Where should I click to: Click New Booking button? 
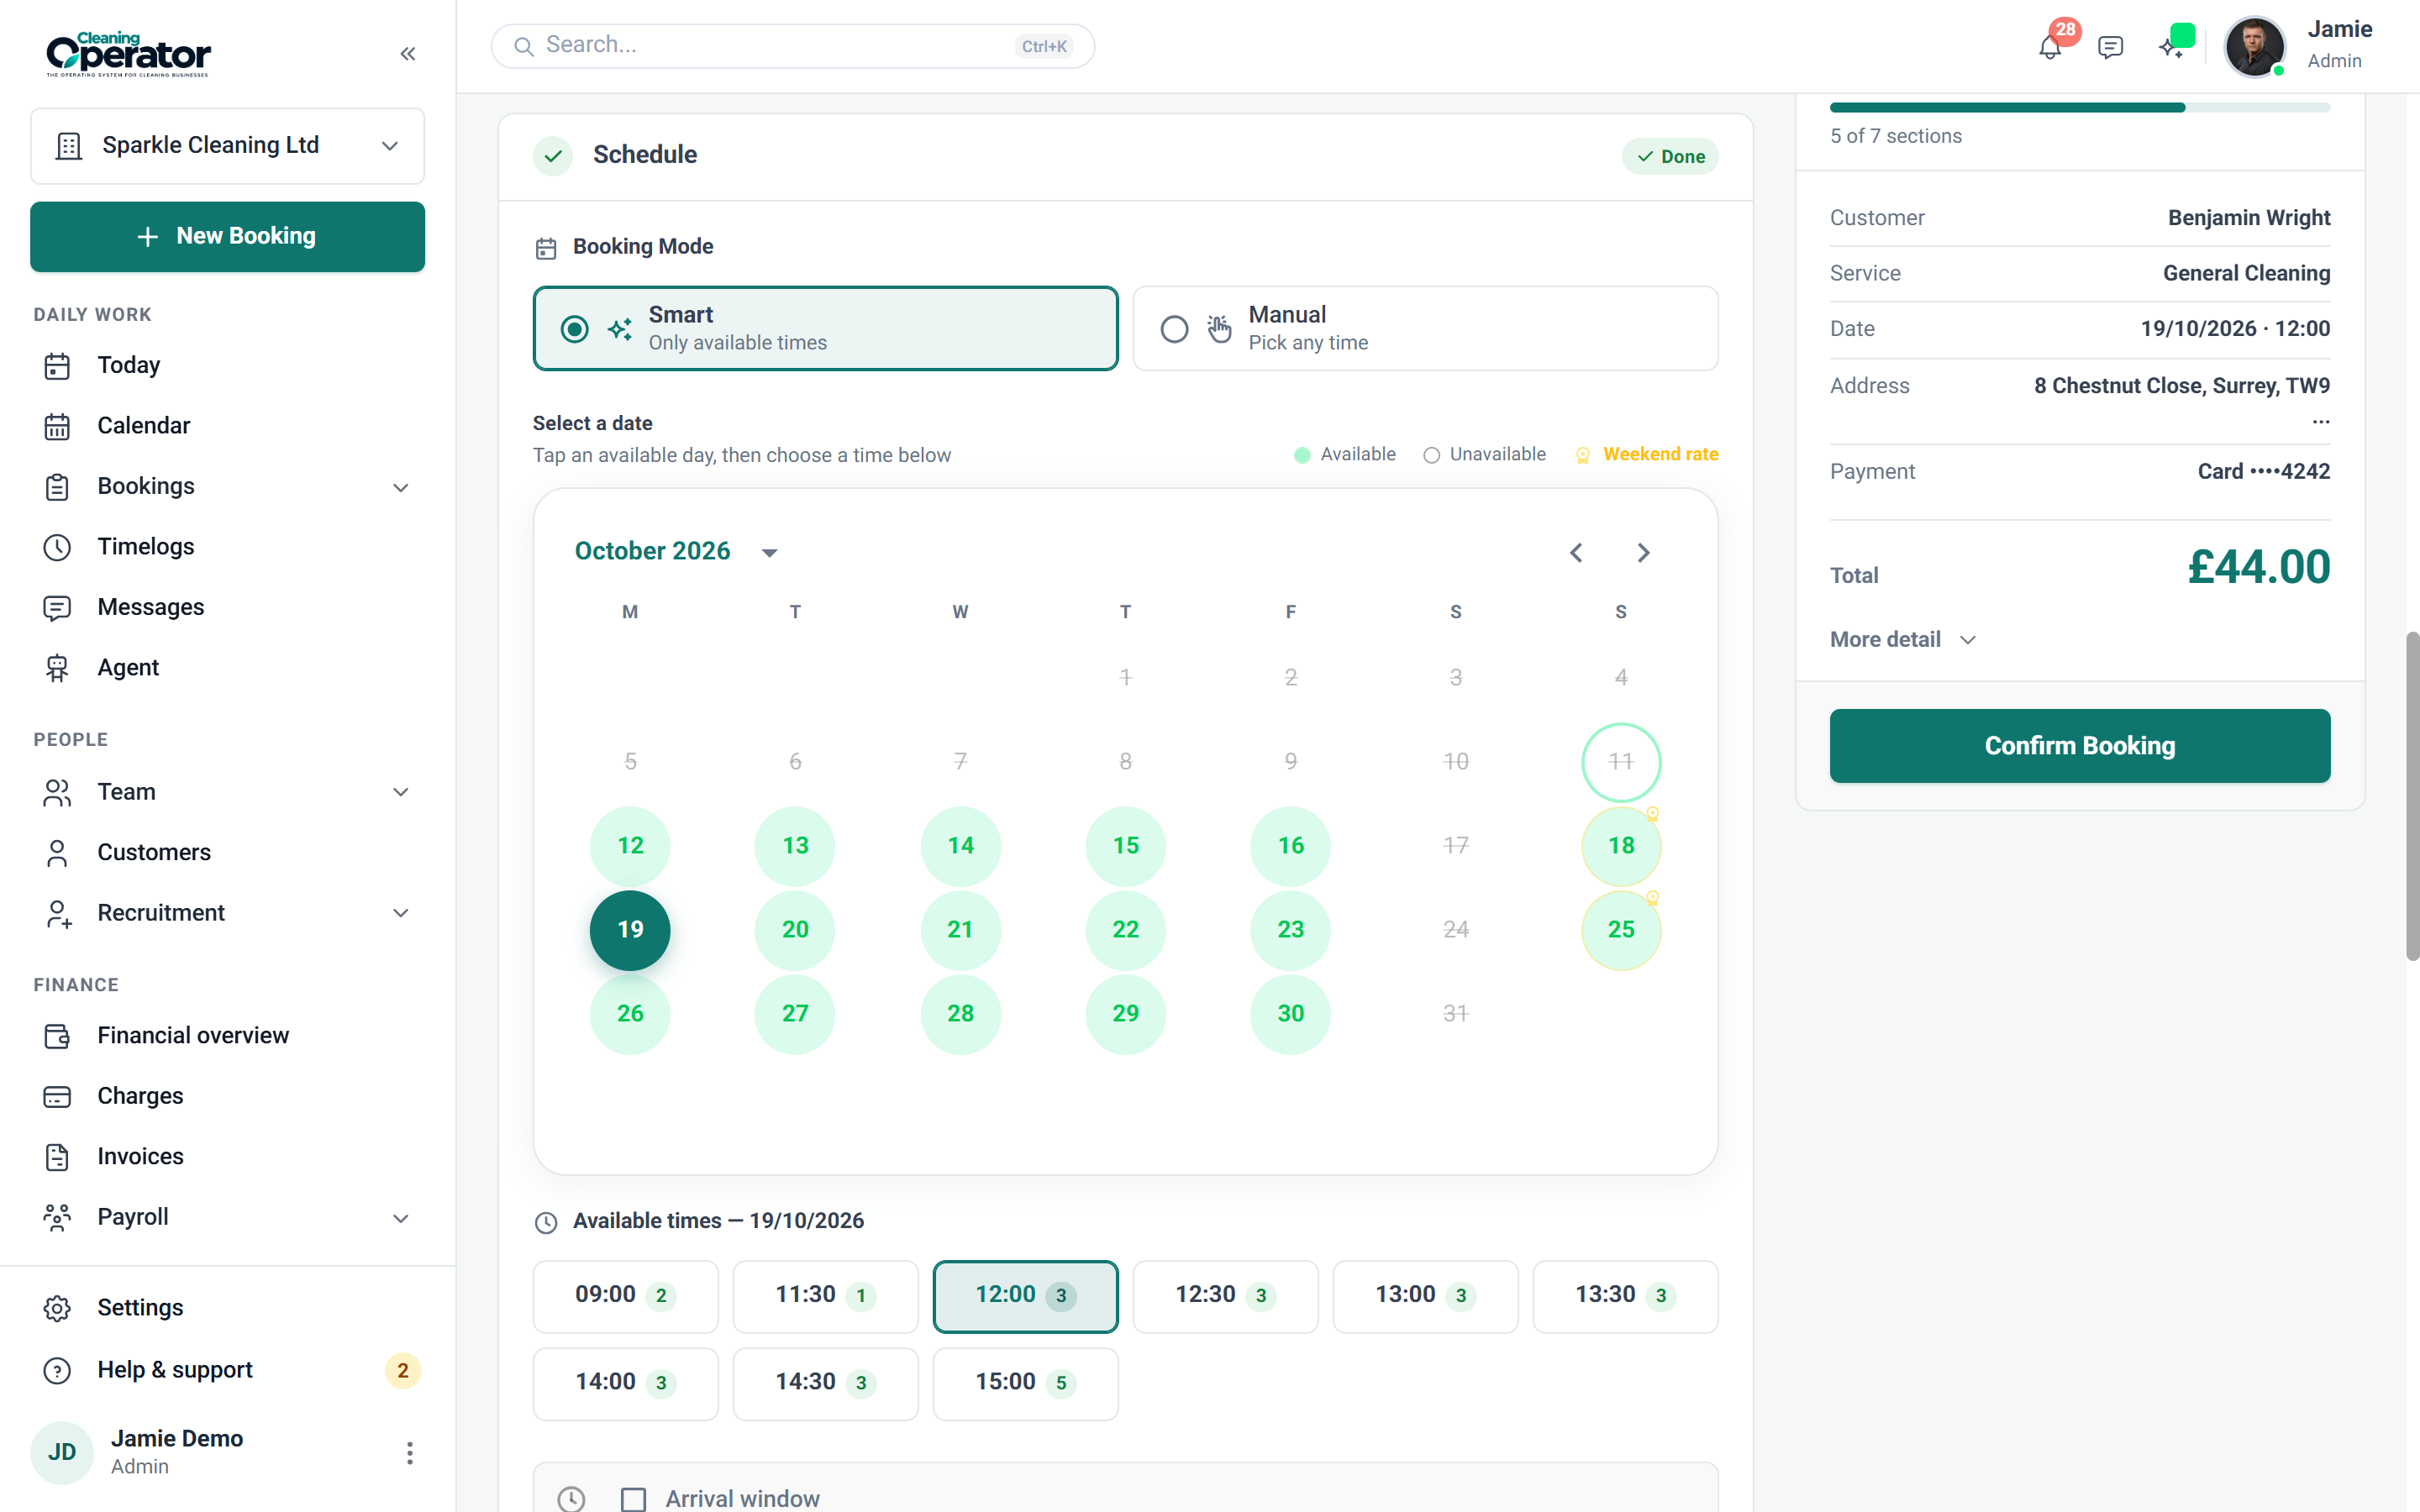click(x=228, y=237)
